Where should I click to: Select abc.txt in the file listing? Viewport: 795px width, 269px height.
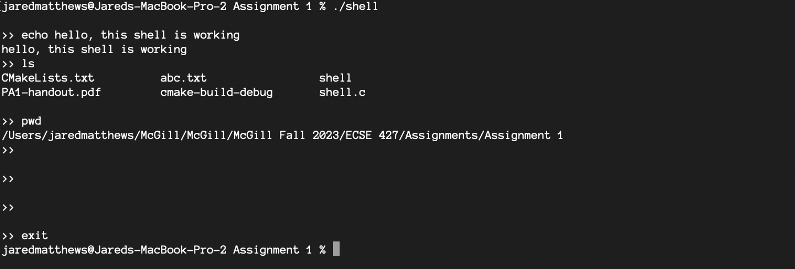[183, 78]
